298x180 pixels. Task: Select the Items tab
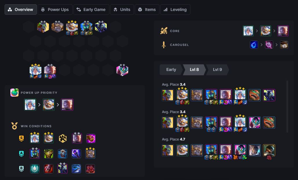click(x=147, y=10)
